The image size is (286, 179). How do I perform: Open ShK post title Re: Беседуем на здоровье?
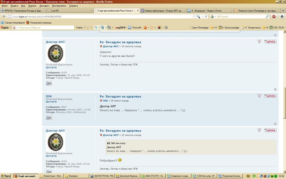(120, 97)
